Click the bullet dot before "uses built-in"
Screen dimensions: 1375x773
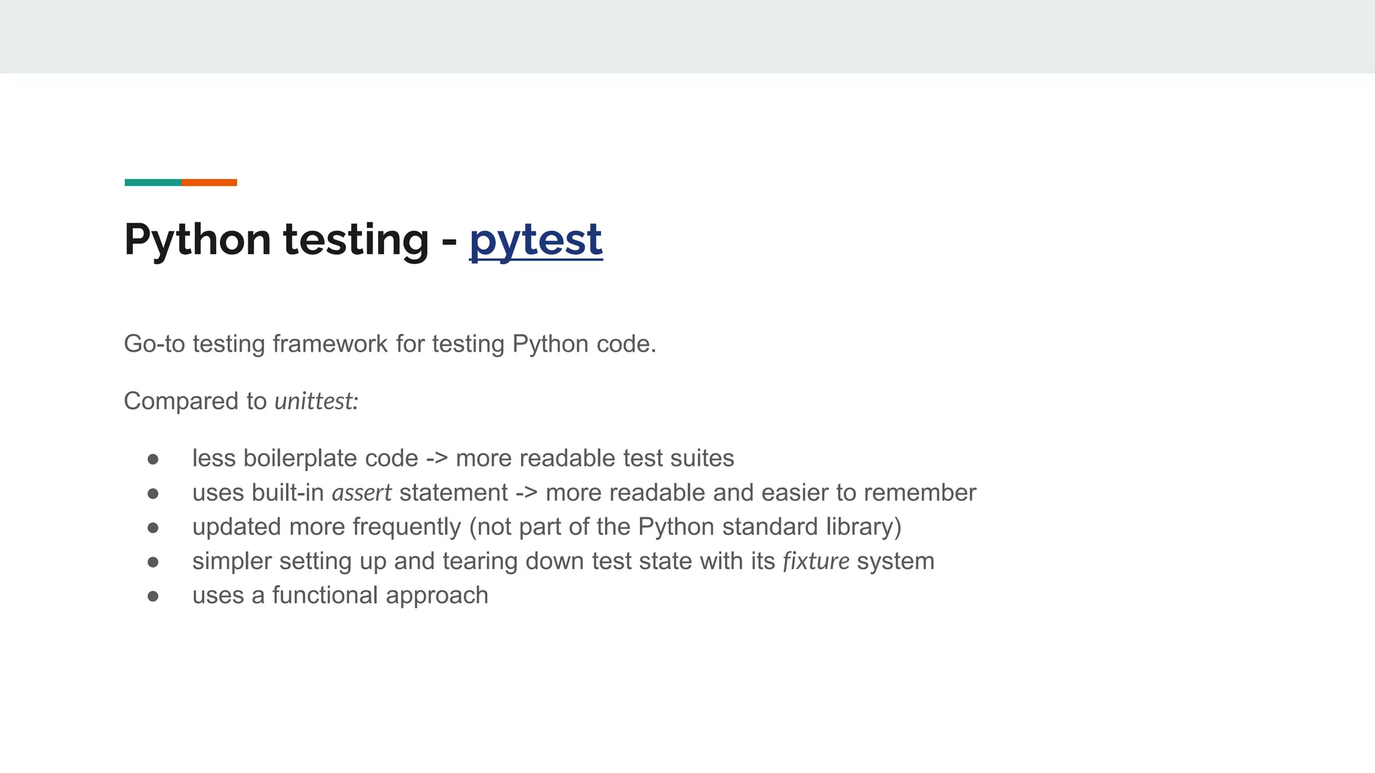click(153, 494)
